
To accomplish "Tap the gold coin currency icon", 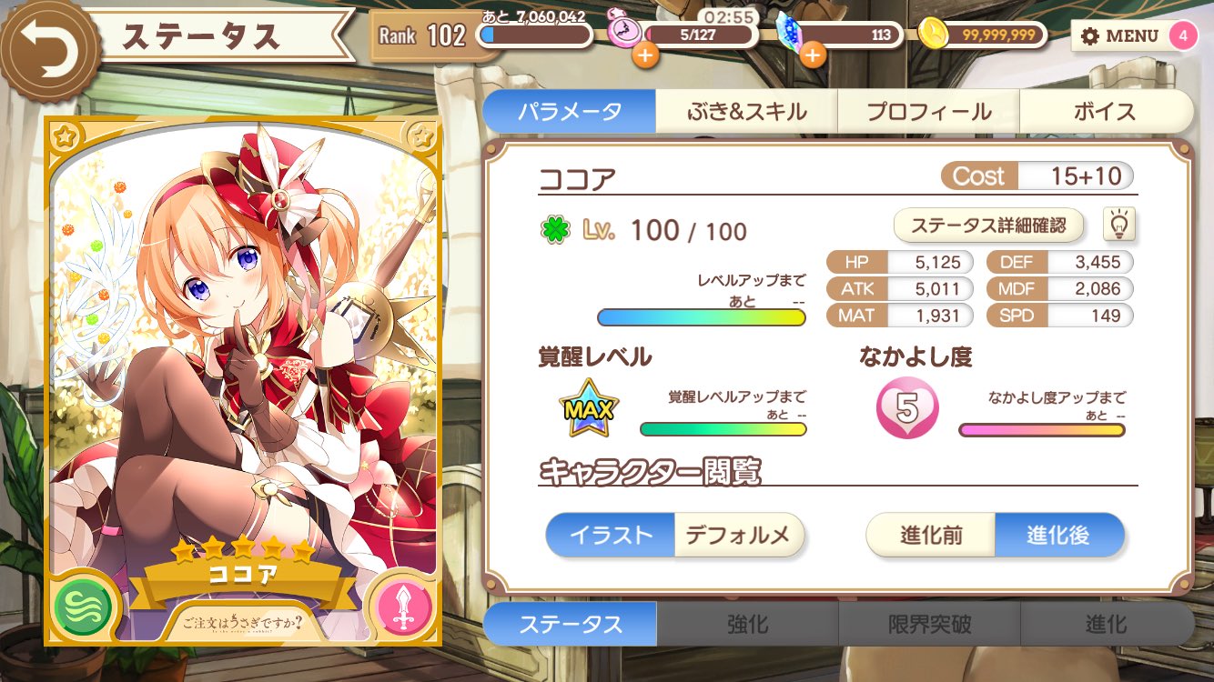I will 933,34.
